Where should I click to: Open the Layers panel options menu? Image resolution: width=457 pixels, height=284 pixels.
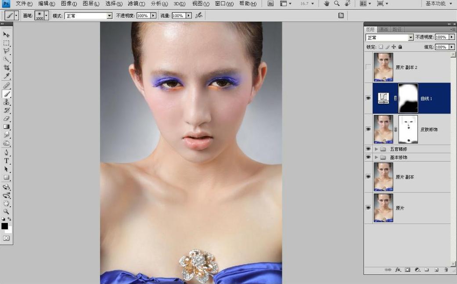click(x=453, y=29)
